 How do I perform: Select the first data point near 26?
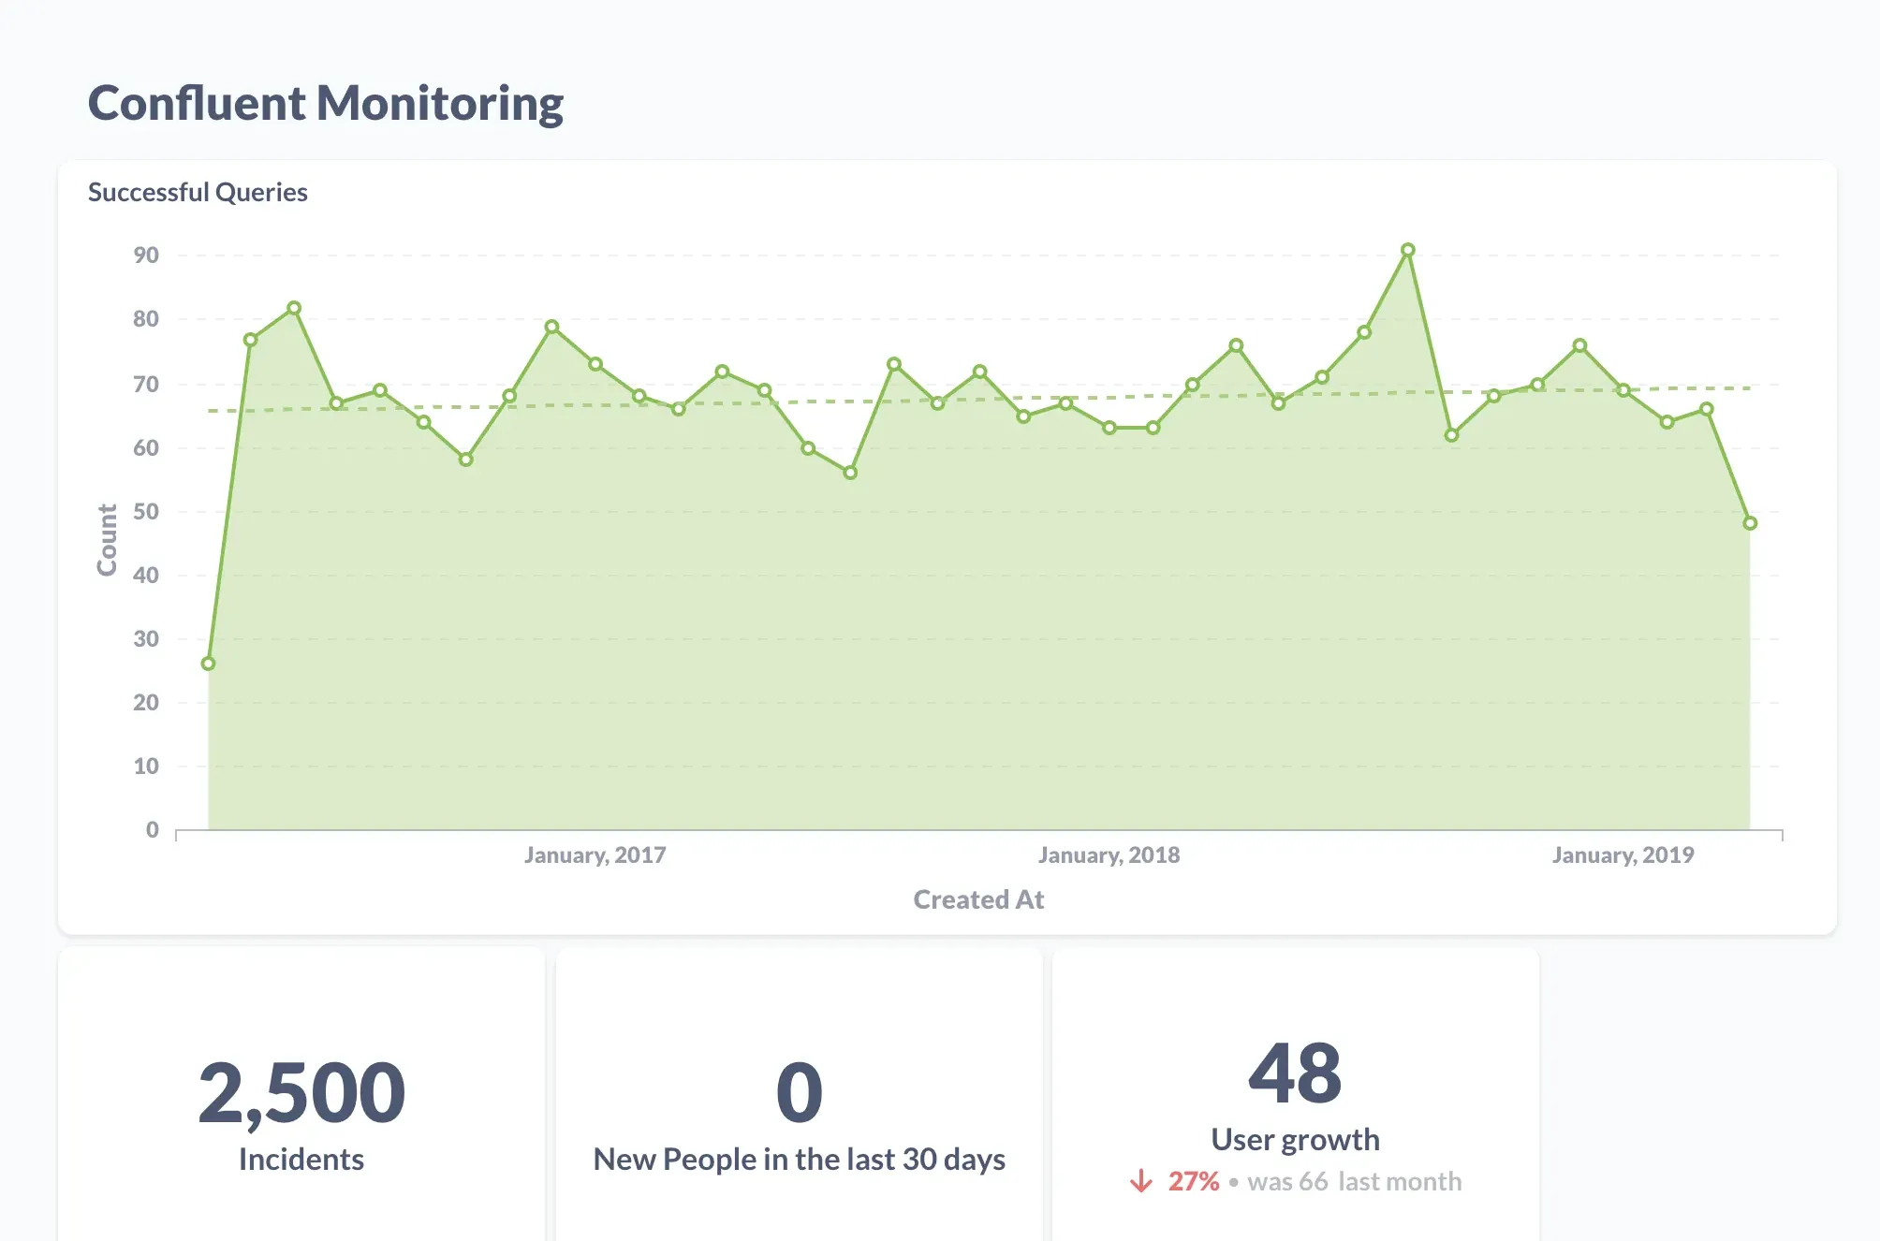click(x=208, y=664)
